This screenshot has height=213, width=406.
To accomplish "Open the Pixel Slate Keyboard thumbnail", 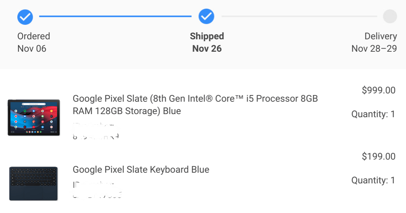I will pos(34,183).
